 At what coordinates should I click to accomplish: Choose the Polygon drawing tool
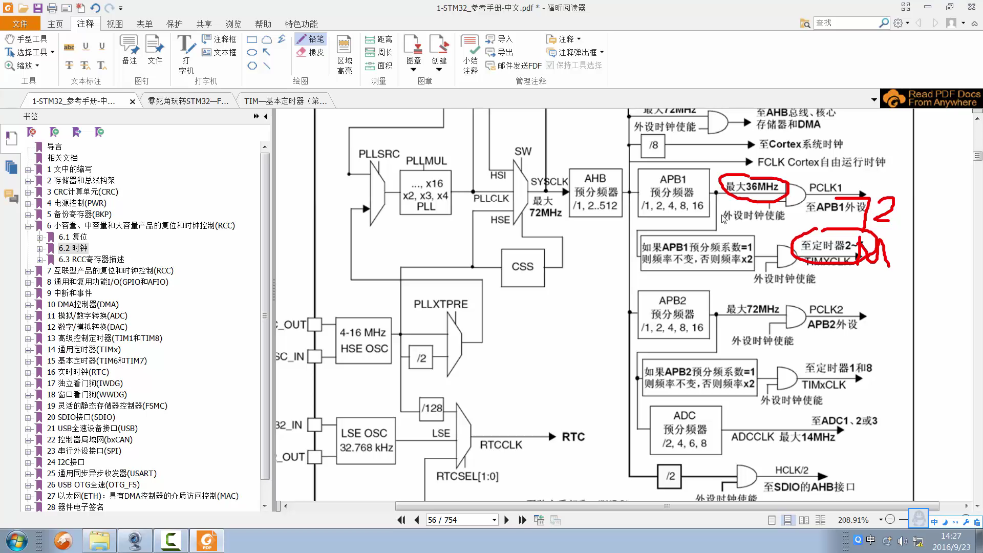252,66
